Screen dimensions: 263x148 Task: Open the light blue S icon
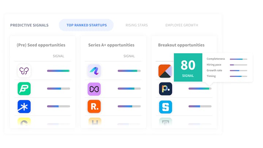(x=165, y=107)
